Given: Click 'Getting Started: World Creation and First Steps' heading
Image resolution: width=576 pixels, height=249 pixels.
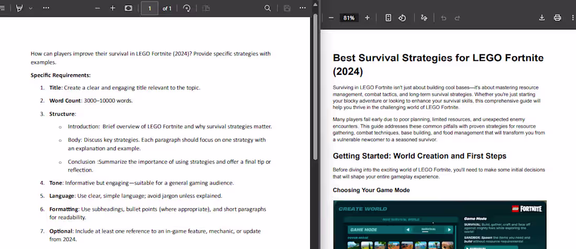Looking at the screenshot, I should coord(419,156).
